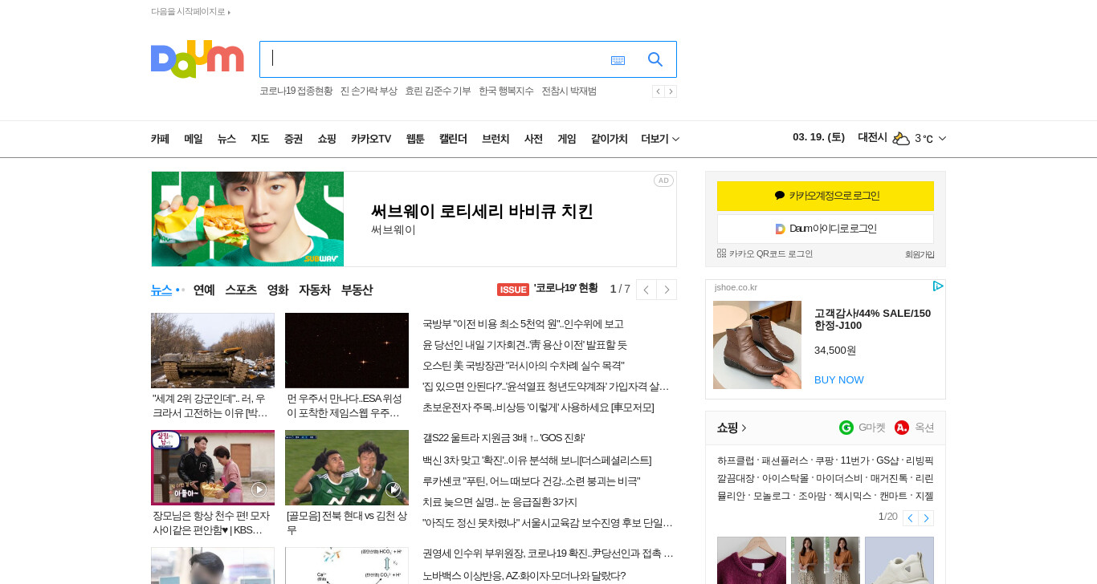Go to next news page arrow
Screen dimensions: 1097x584
click(667, 290)
